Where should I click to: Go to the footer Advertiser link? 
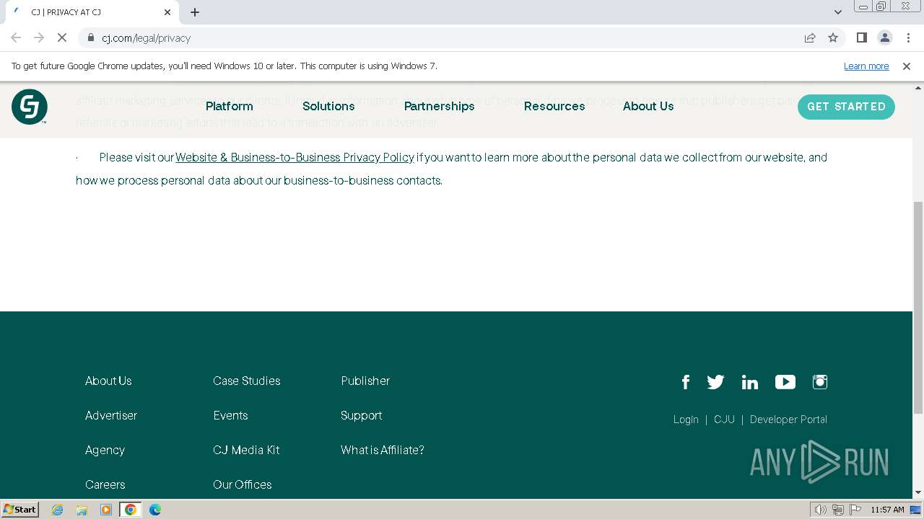click(111, 415)
